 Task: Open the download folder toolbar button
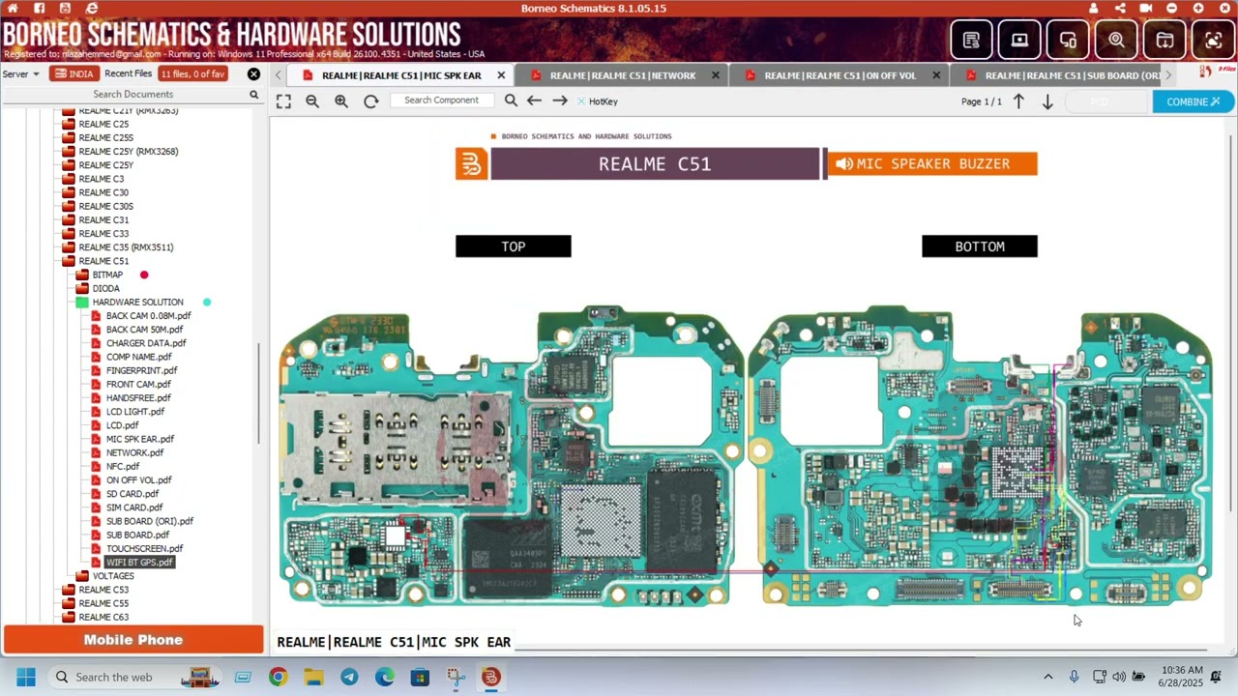(1164, 41)
